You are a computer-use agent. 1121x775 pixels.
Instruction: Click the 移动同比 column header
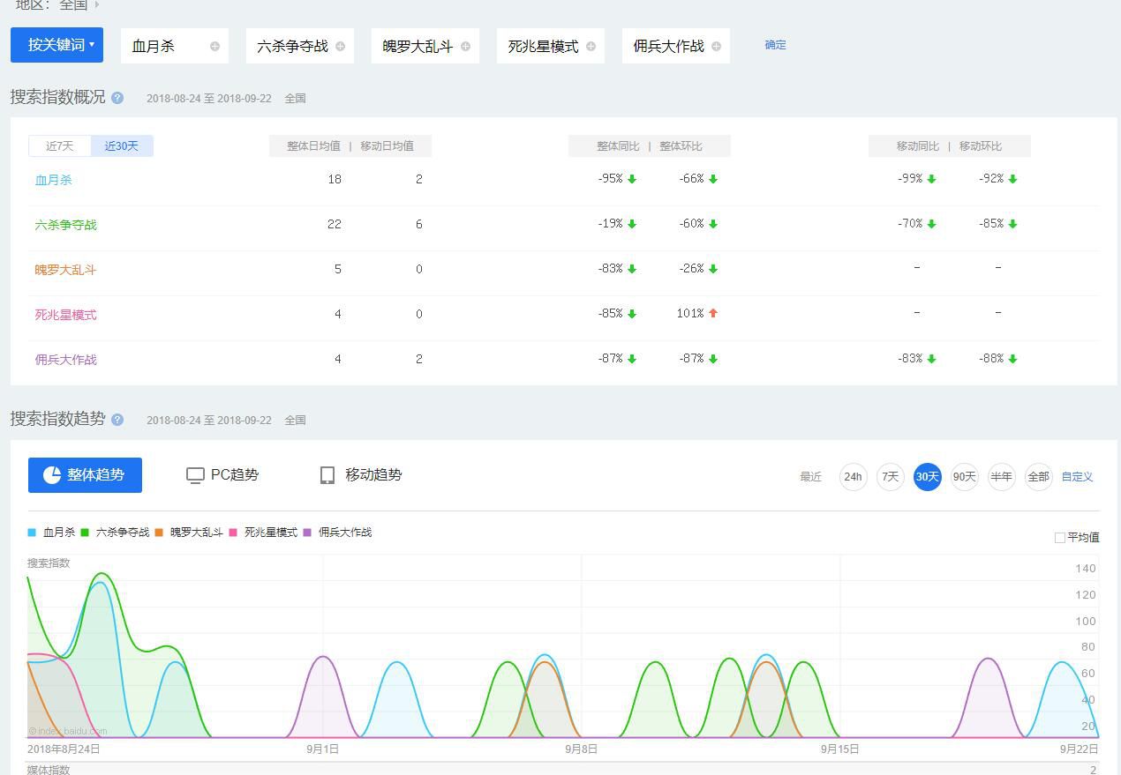click(x=918, y=146)
